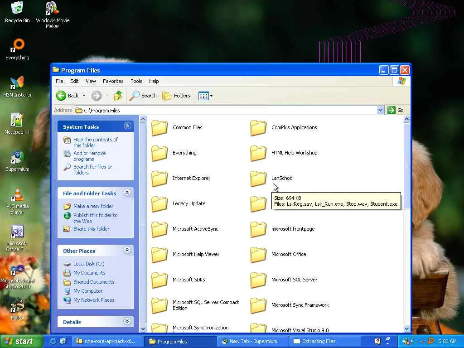Select the Microsoft ActiveSync folder

click(185, 229)
